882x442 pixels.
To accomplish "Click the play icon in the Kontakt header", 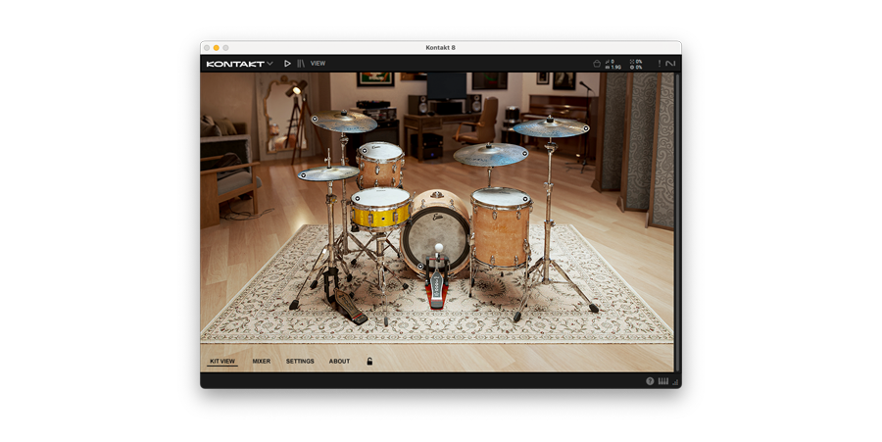I will [x=287, y=64].
